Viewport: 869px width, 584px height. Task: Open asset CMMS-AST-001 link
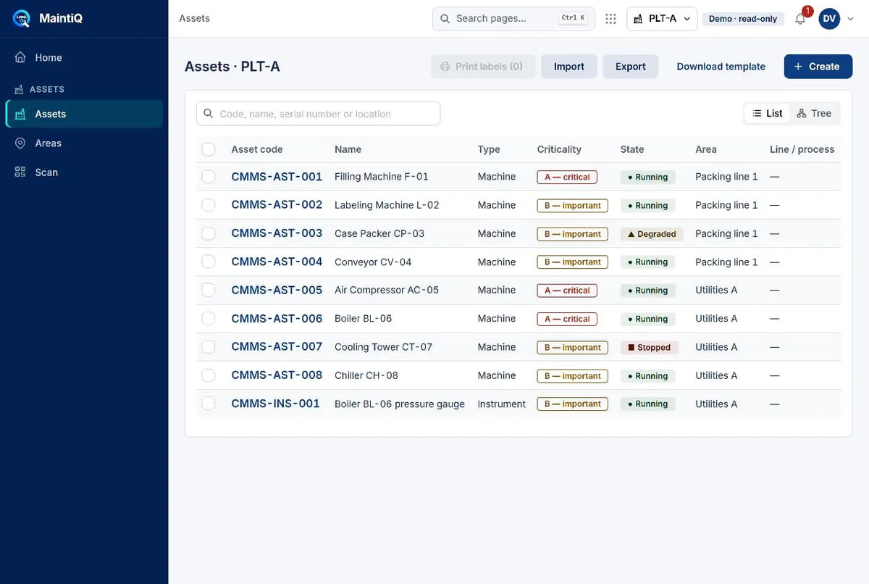pos(277,177)
